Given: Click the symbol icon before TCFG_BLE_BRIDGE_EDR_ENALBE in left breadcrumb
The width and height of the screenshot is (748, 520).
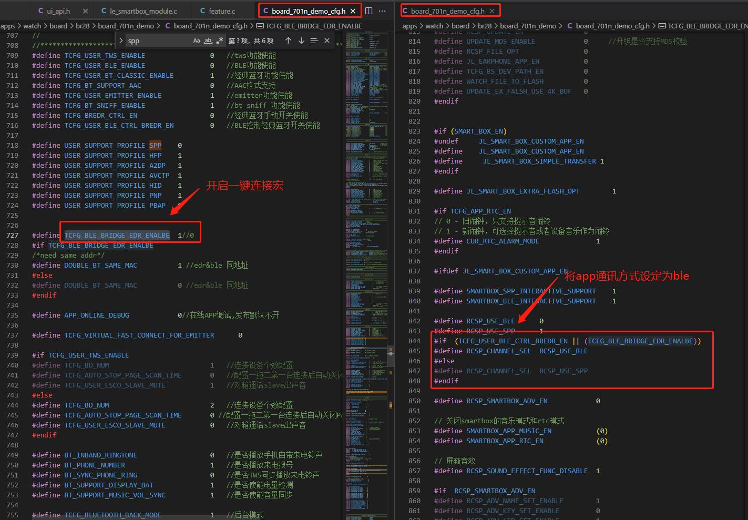Looking at the screenshot, I should tap(260, 26).
